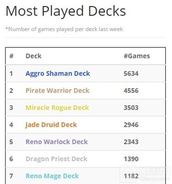The width and height of the screenshot is (172, 184).
Task: Open the Aggro Shaman Deck link
Action: pyautogui.click(x=58, y=74)
